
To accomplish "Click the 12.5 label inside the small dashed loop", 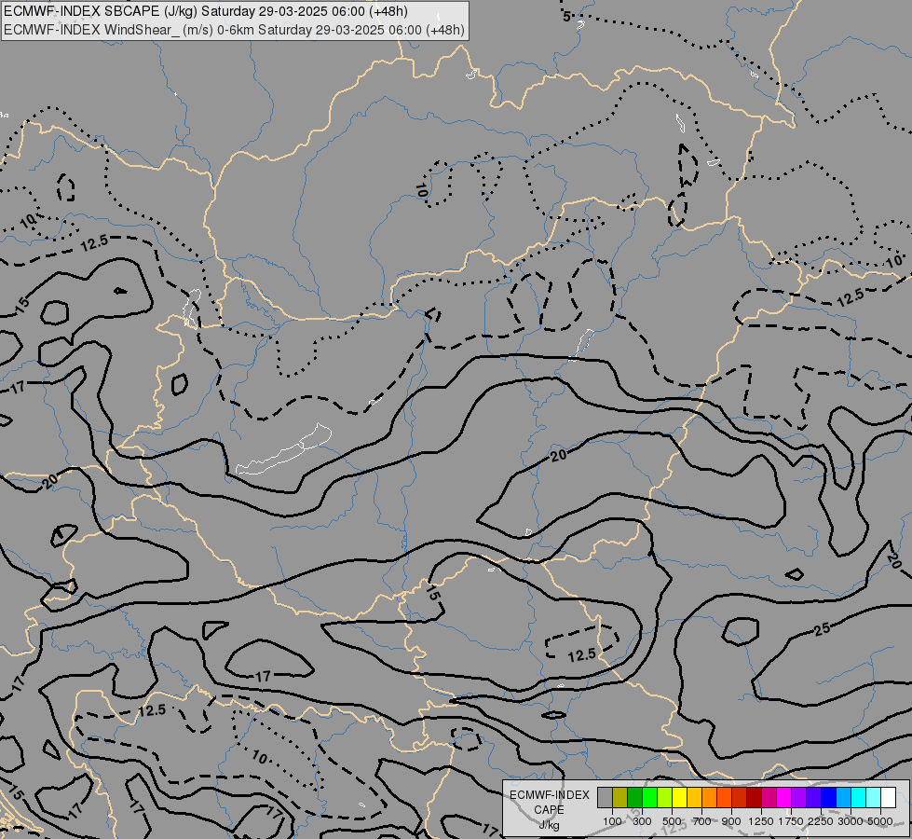I will pyautogui.click(x=581, y=655).
